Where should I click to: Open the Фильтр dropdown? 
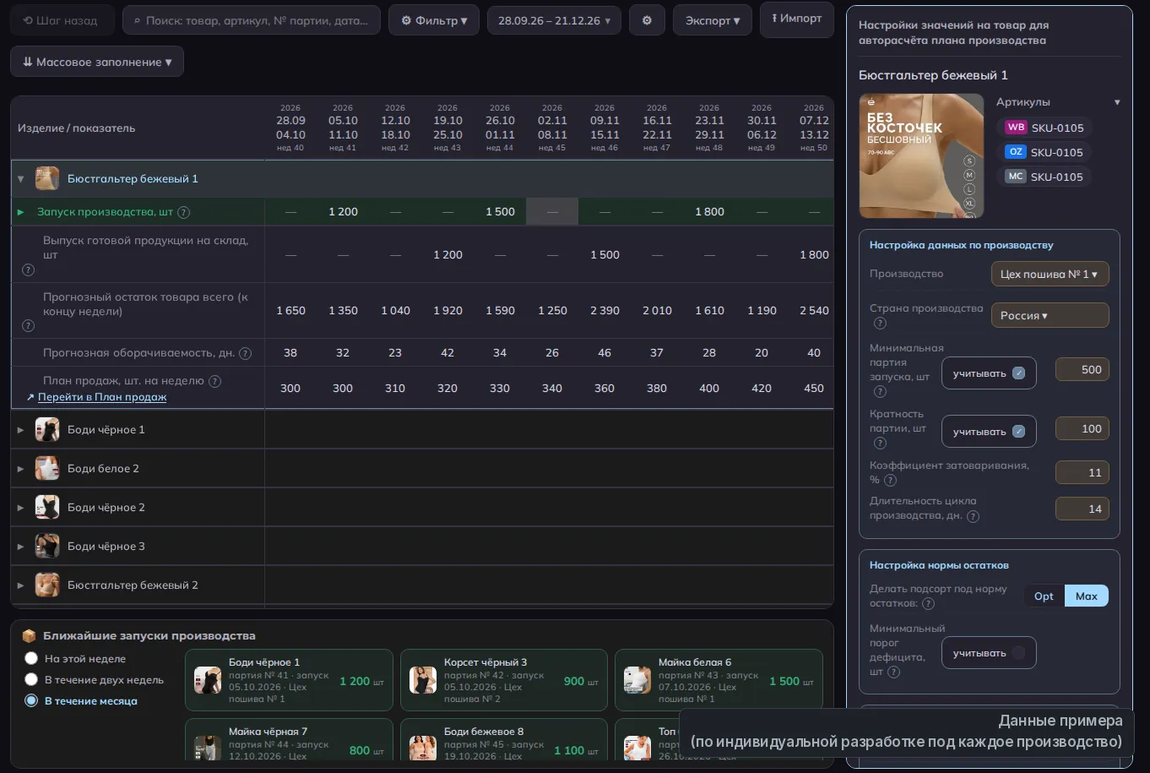[x=434, y=20]
